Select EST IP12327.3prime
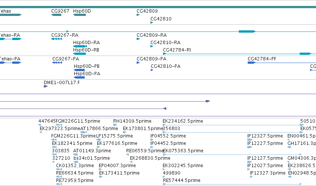 (268, 173)
